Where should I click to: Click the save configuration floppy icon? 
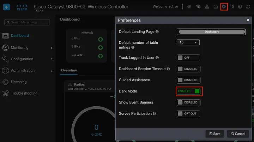coord(215,7)
